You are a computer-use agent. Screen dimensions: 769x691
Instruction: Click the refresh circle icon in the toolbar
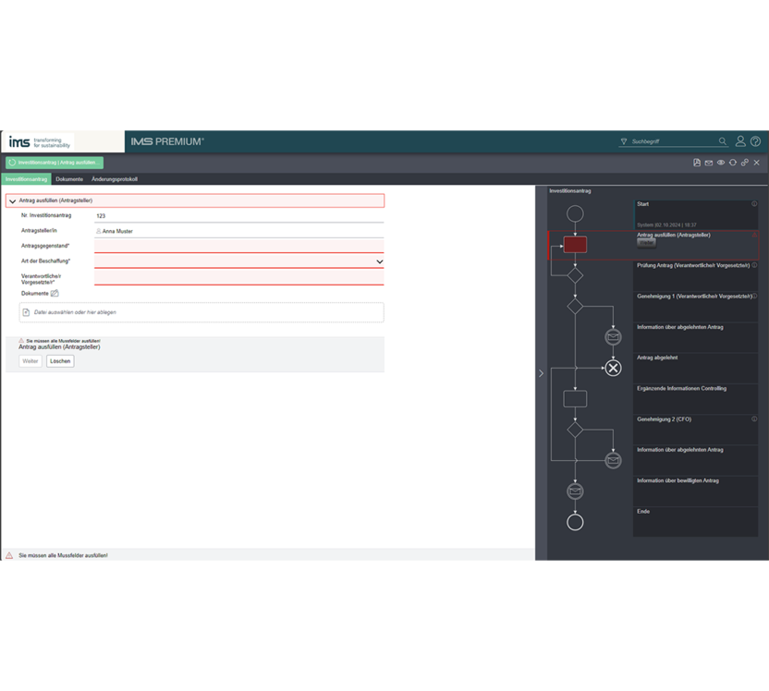click(x=733, y=163)
